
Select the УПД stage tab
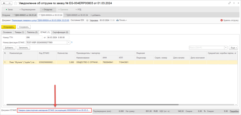tap(78, 10)
